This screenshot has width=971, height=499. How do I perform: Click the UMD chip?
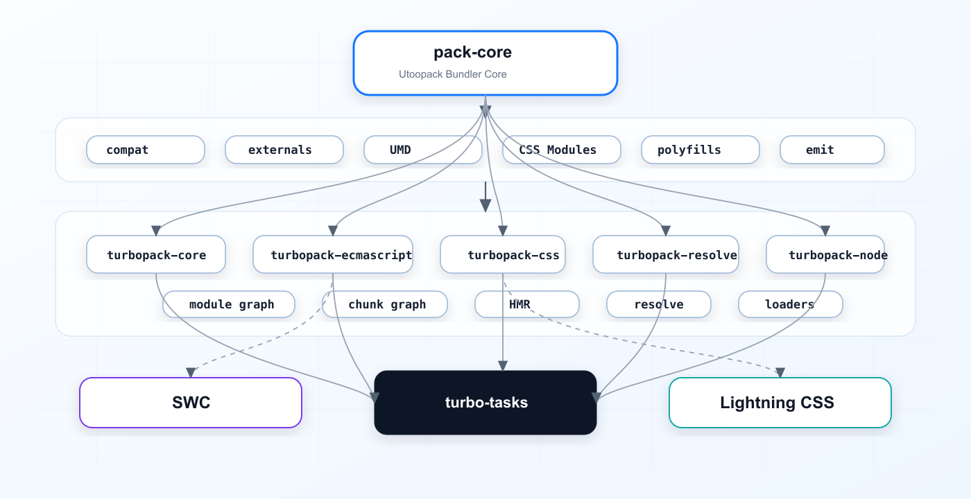423,150
